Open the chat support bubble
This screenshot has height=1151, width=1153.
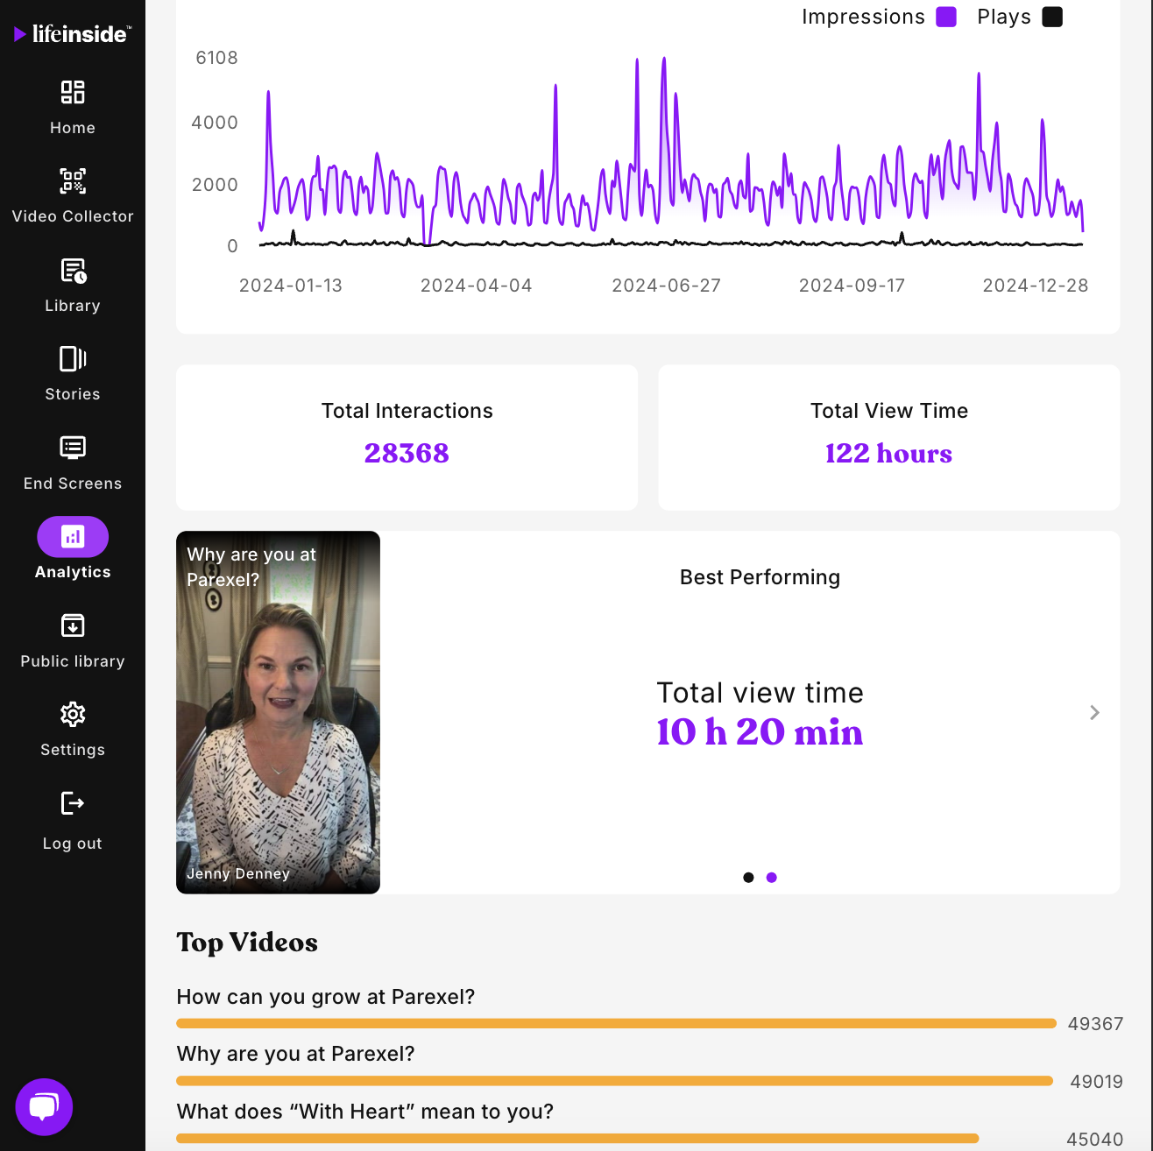point(44,1107)
